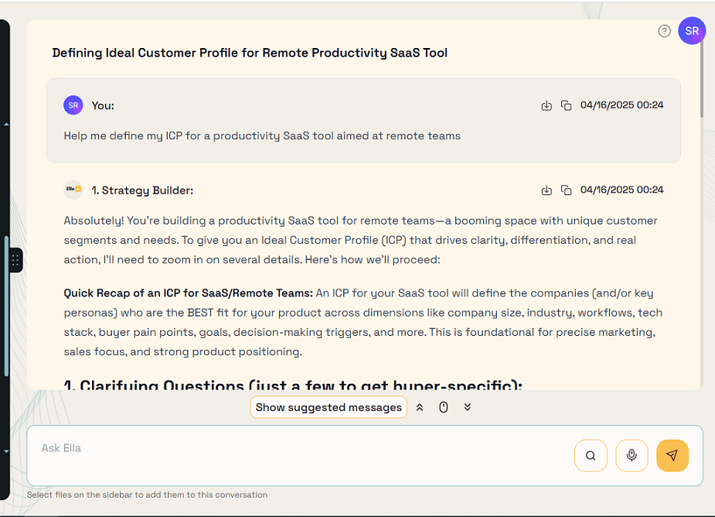This screenshot has height=517, width=715.
Task: Copy the Strategy Builder response
Action: click(566, 190)
